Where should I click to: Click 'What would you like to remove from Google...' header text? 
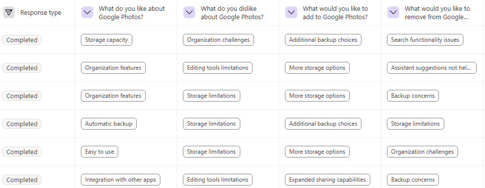[437, 13]
